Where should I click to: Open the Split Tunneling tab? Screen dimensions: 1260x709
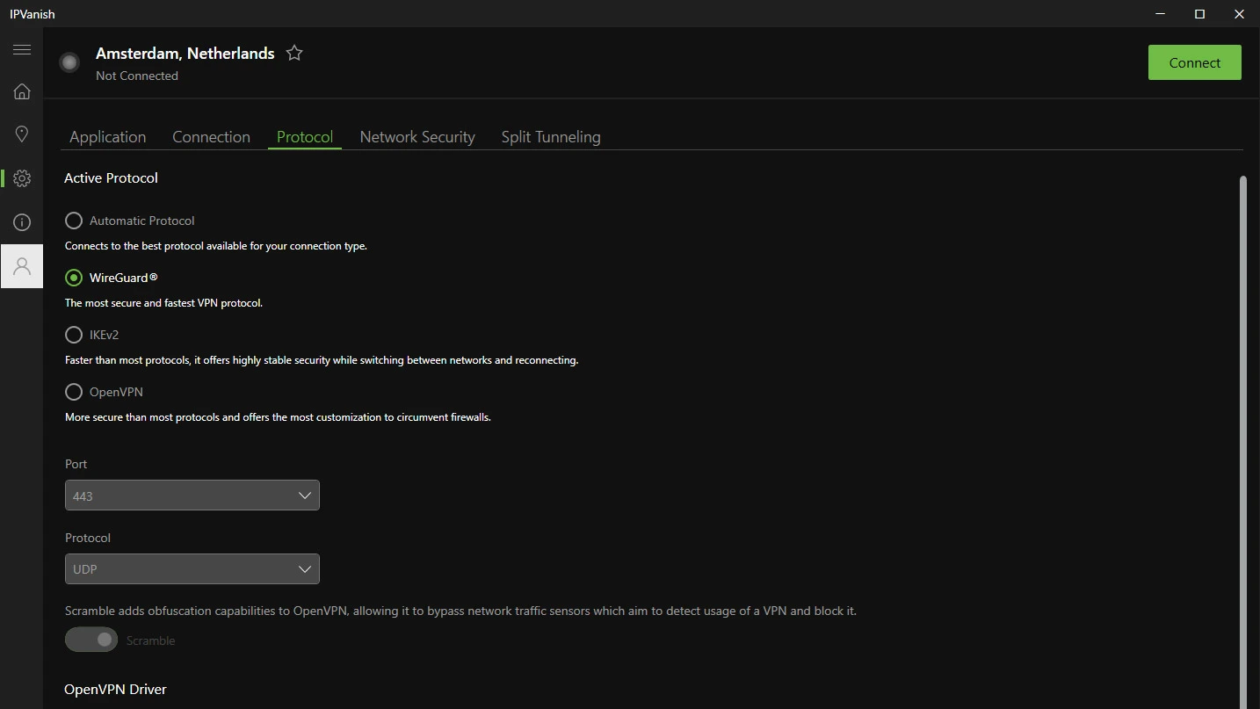[551, 137]
